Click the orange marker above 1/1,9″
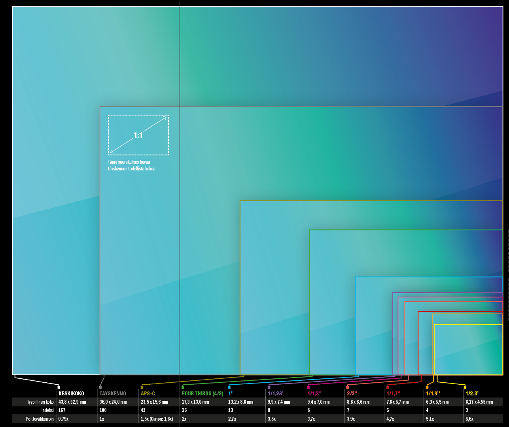This screenshot has width=509, height=427. tap(427, 387)
